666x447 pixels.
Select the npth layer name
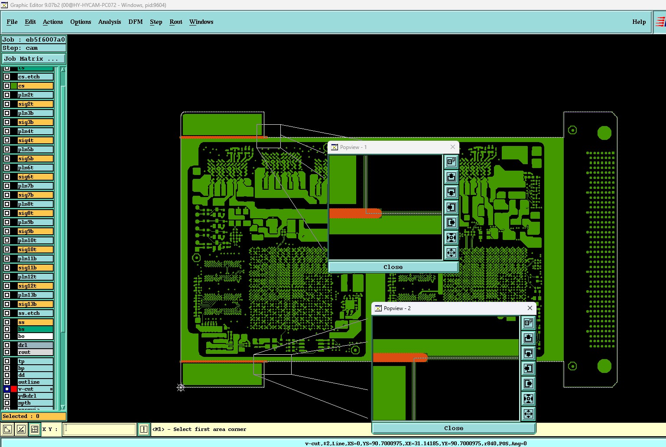pyautogui.click(x=35, y=403)
